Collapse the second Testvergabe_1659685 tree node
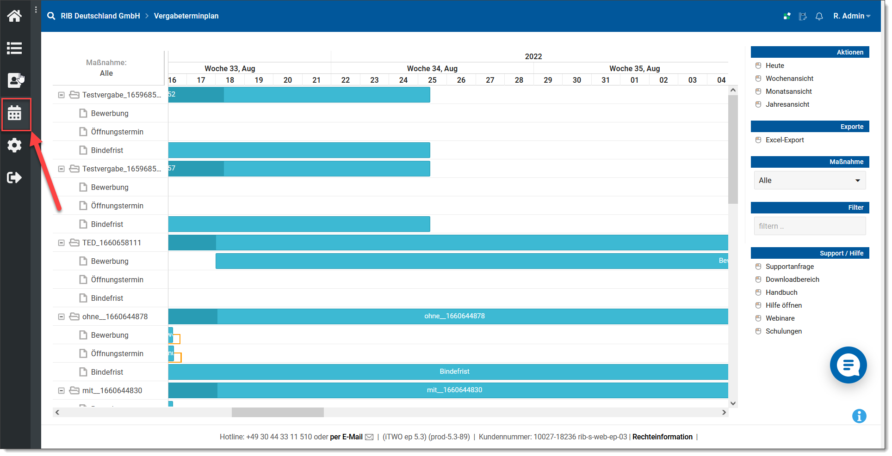The width and height of the screenshot is (892, 456). click(x=61, y=169)
